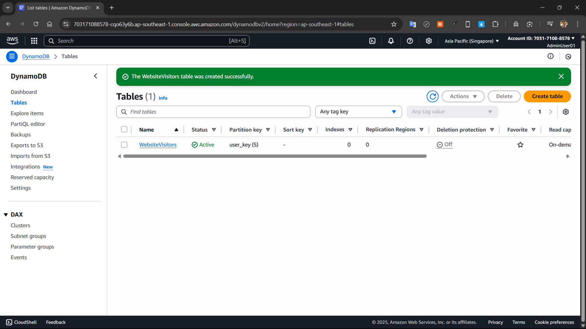Refresh the tables list
Screen dimensions: 586x329
click(x=432, y=96)
